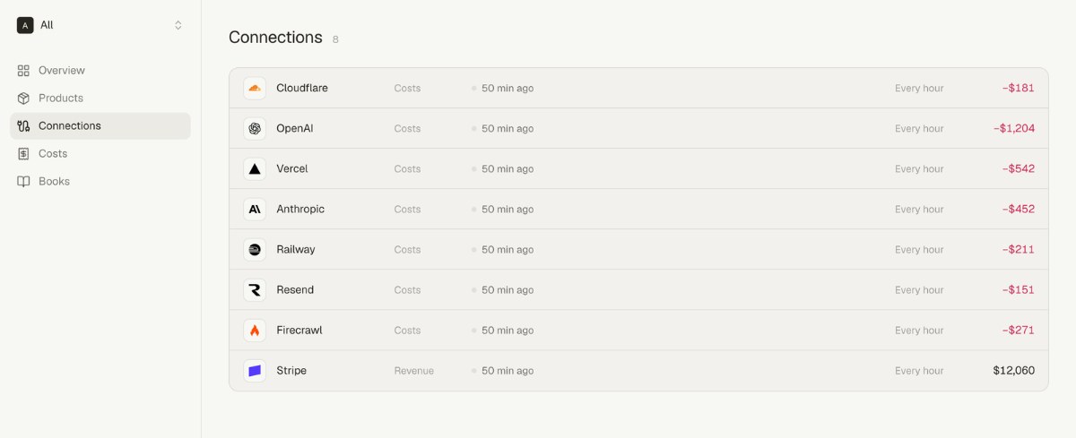1076x438 pixels.
Task: Click the -$542 amount for Vercel
Action: [1019, 168]
